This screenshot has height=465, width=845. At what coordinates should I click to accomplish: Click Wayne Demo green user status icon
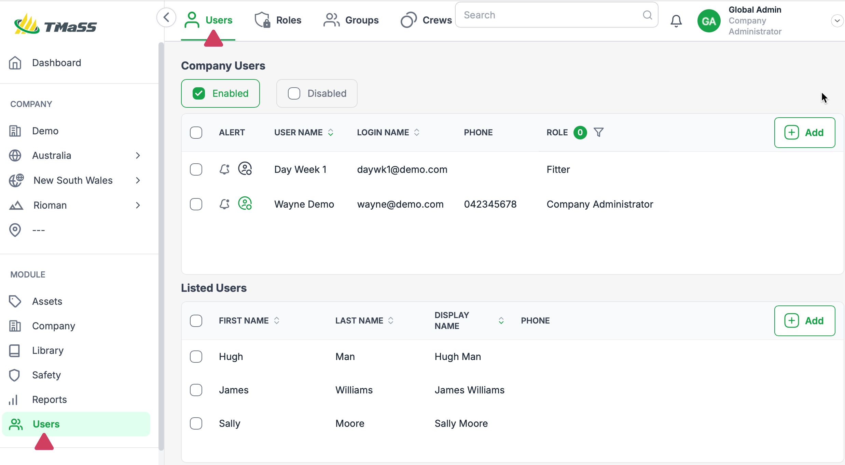pos(245,204)
